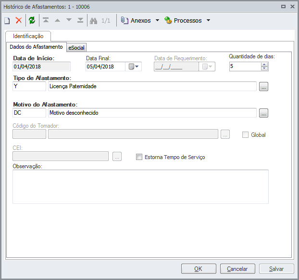Click the Processos gear icon
Viewport: 299px width, 280px height.
tap(168, 20)
